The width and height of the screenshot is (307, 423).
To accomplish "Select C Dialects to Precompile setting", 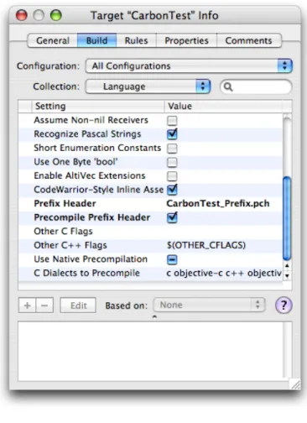I will point(86,273).
